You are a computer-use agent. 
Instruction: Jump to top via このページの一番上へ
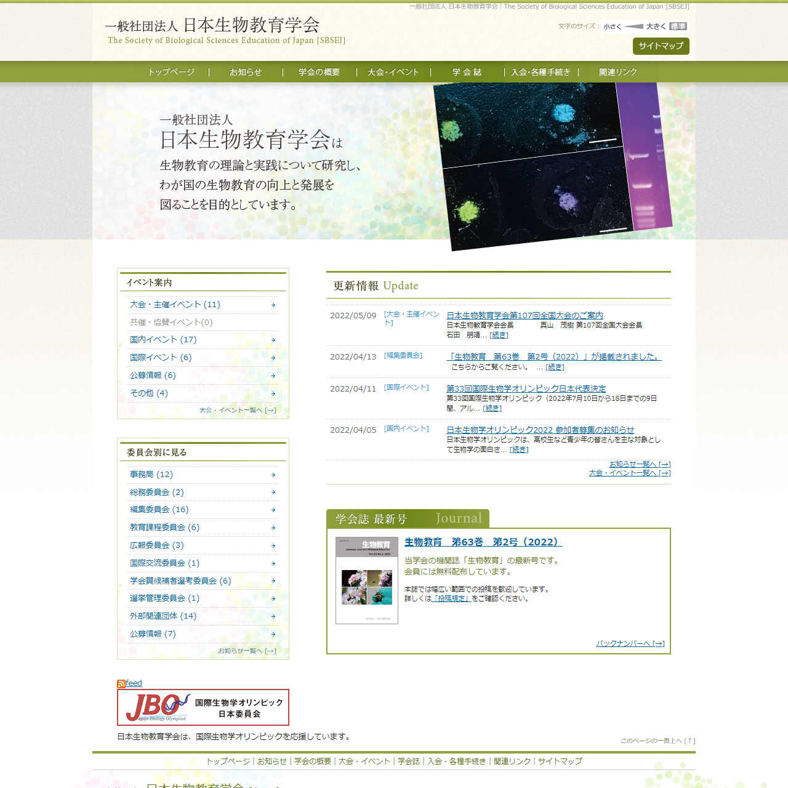pos(657,741)
